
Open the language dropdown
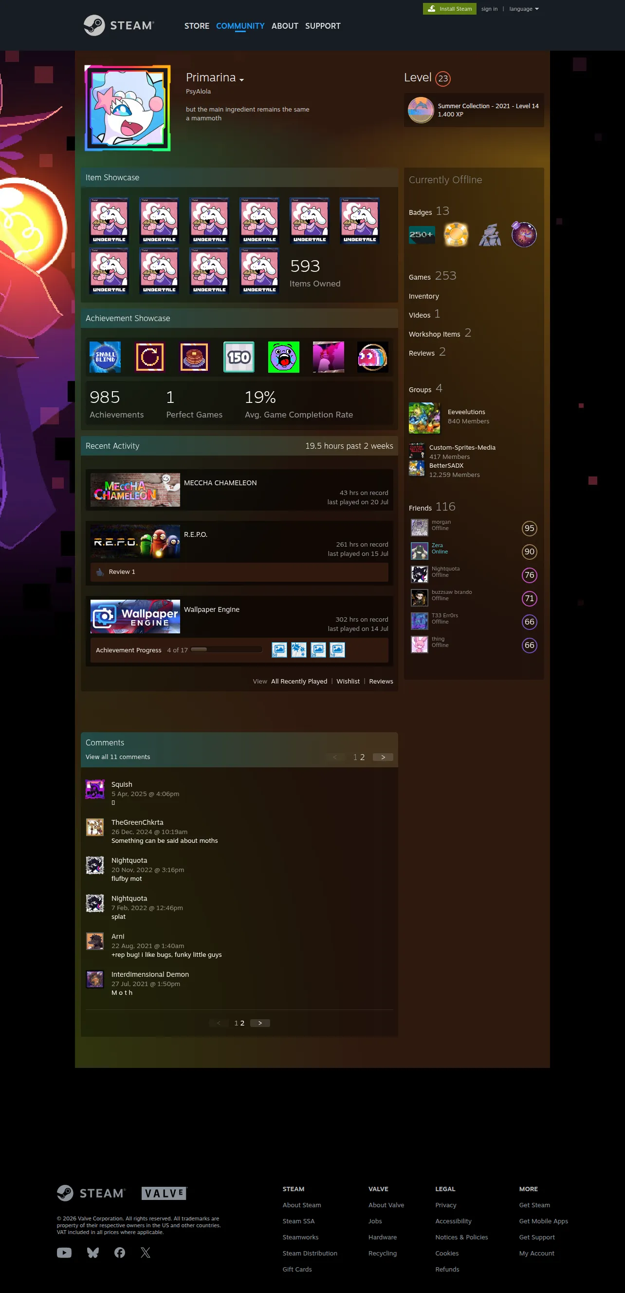coord(524,9)
